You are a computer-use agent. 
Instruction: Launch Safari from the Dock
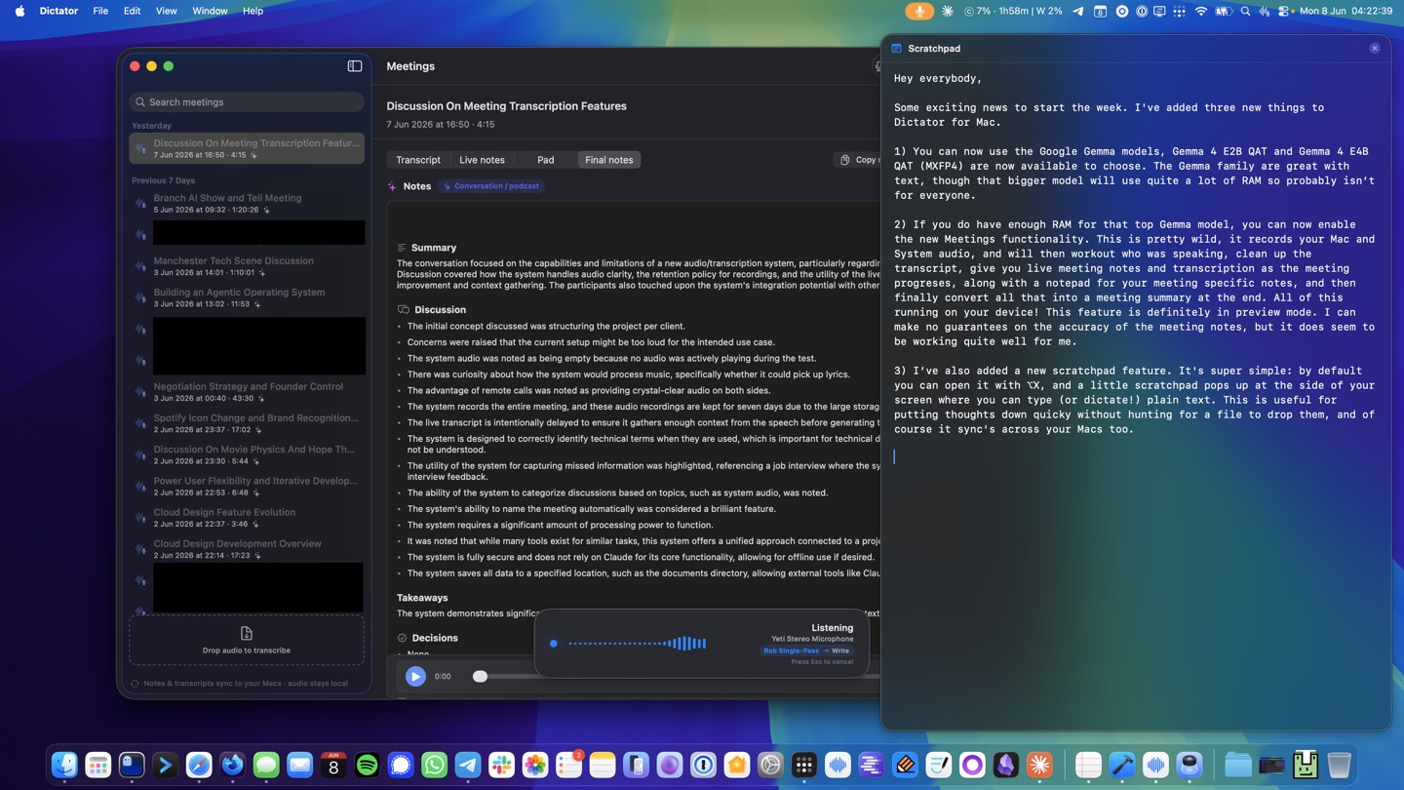click(199, 765)
